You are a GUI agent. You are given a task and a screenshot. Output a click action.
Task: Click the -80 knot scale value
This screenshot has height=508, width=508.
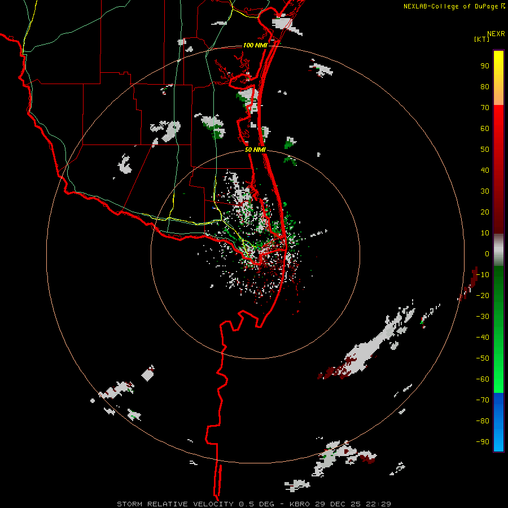pos(483,421)
